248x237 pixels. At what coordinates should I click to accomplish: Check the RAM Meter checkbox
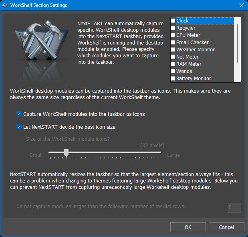[173, 64]
